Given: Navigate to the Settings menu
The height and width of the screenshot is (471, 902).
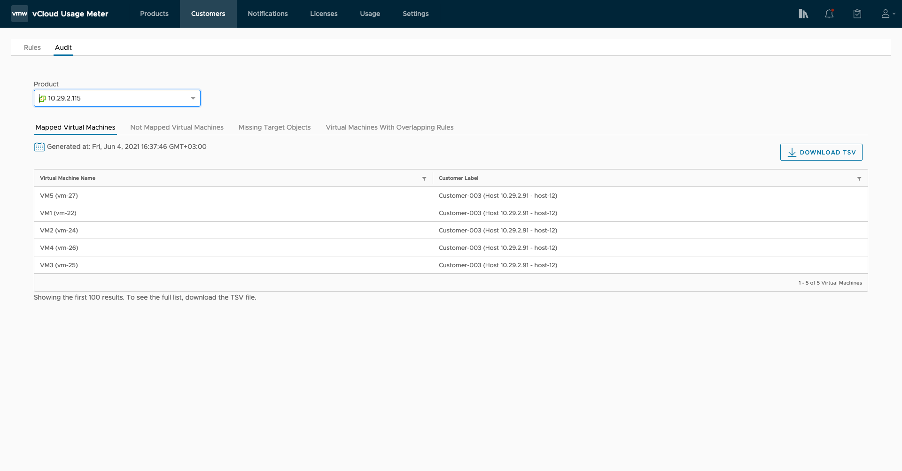Looking at the screenshot, I should pos(415,14).
